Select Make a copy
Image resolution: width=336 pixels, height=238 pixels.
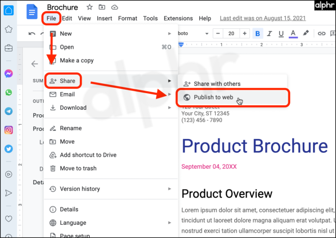tap(111, 60)
